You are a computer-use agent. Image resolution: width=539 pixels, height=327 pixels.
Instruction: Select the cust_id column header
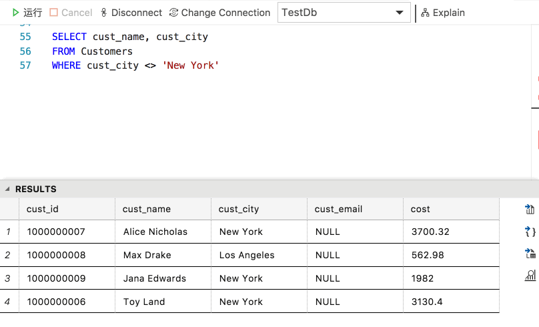tap(67, 209)
